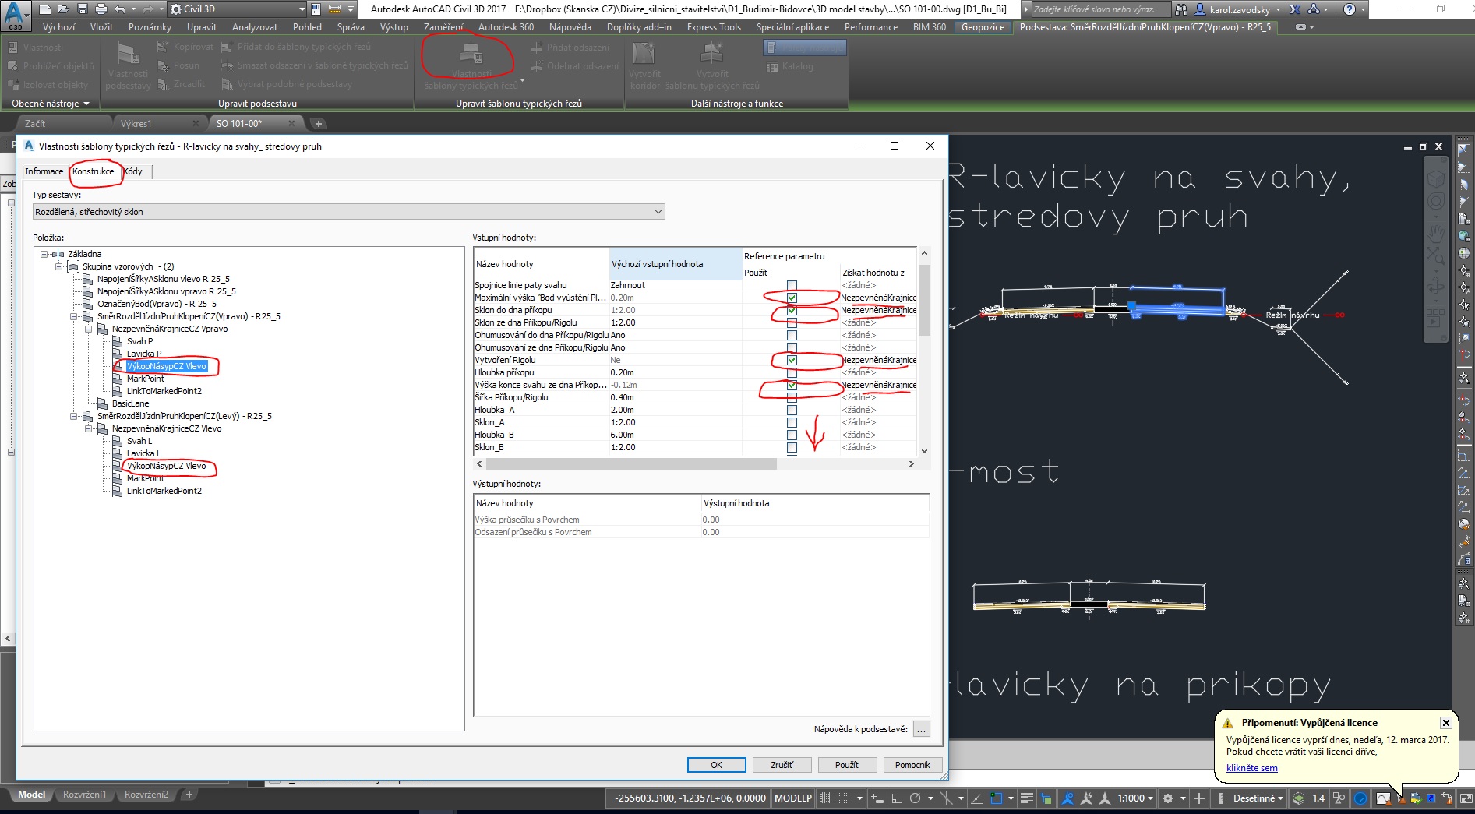Click the Save icon in quick access toolbar

[x=83, y=9]
